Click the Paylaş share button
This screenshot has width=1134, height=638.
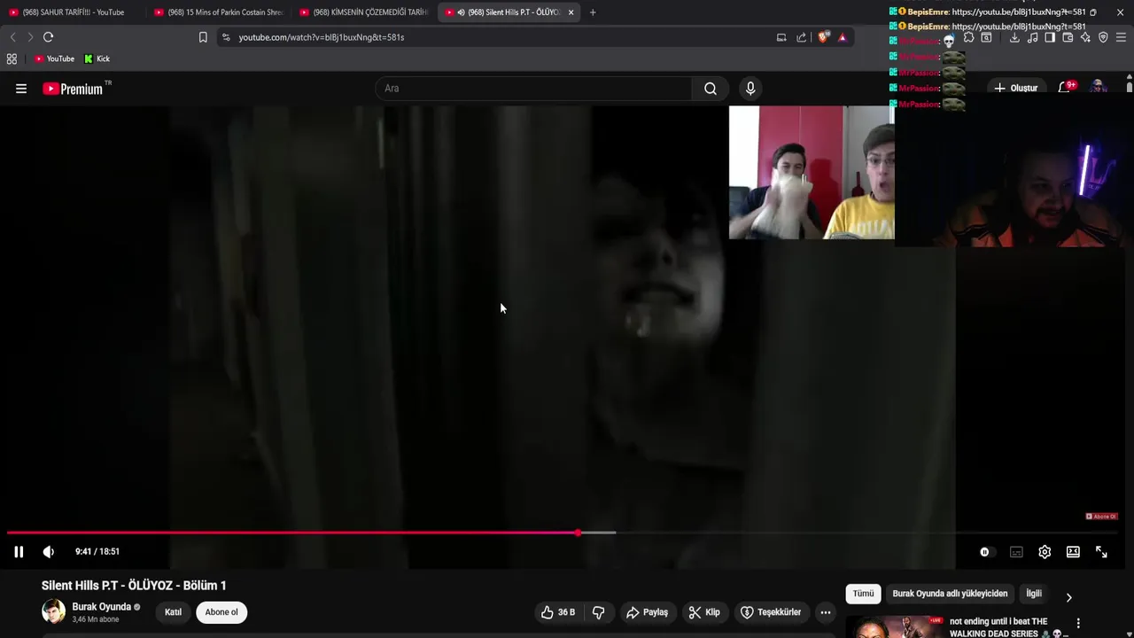click(x=648, y=612)
